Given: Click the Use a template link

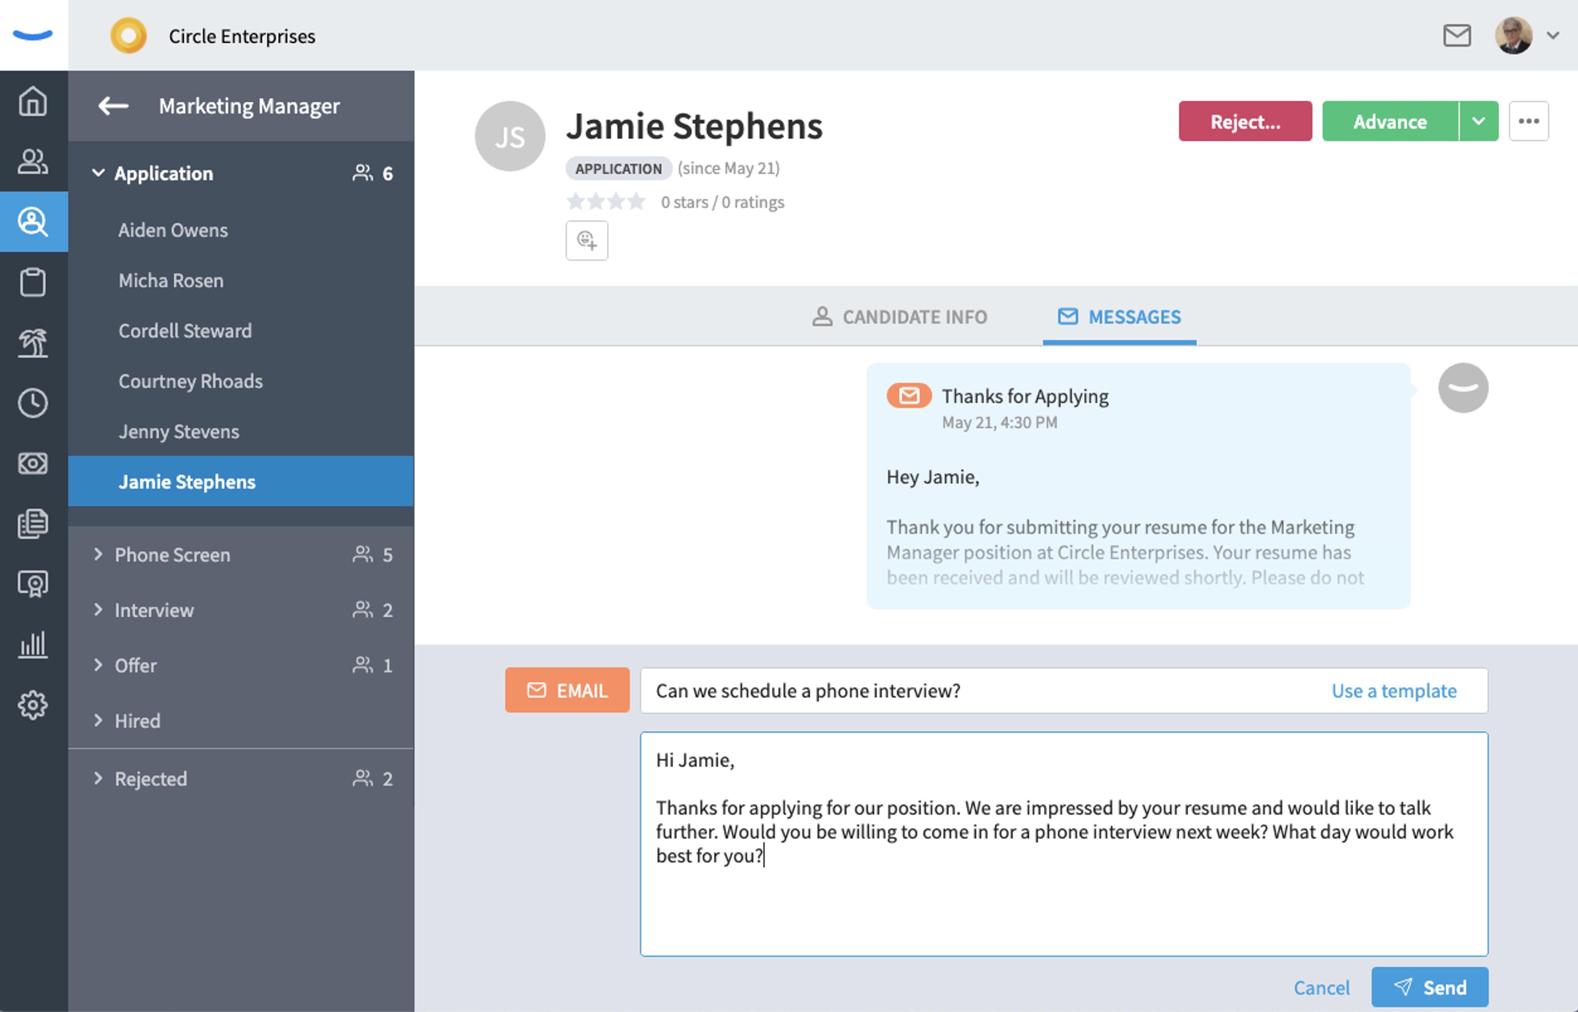Looking at the screenshot, I should [1394, 691].
